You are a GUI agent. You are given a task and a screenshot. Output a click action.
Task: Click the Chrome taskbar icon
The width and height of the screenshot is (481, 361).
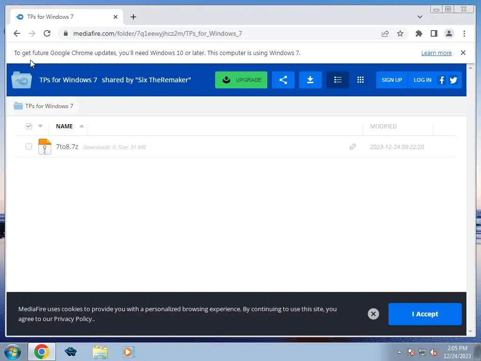42,352
